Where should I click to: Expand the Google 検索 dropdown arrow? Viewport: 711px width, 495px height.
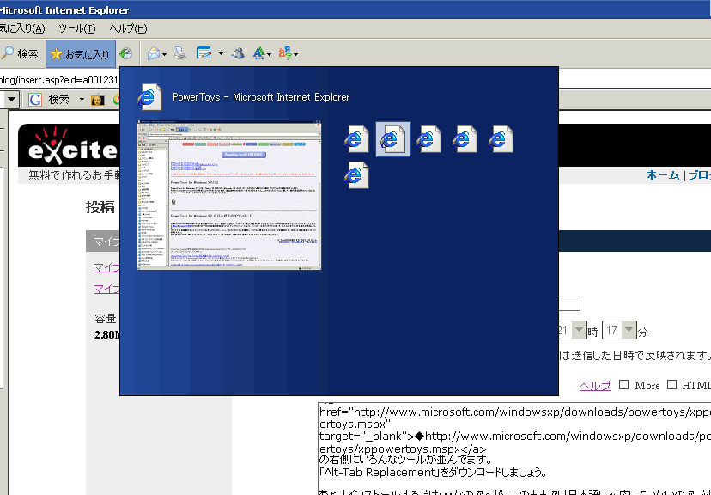pyautogui.click(x=82, y=100)
